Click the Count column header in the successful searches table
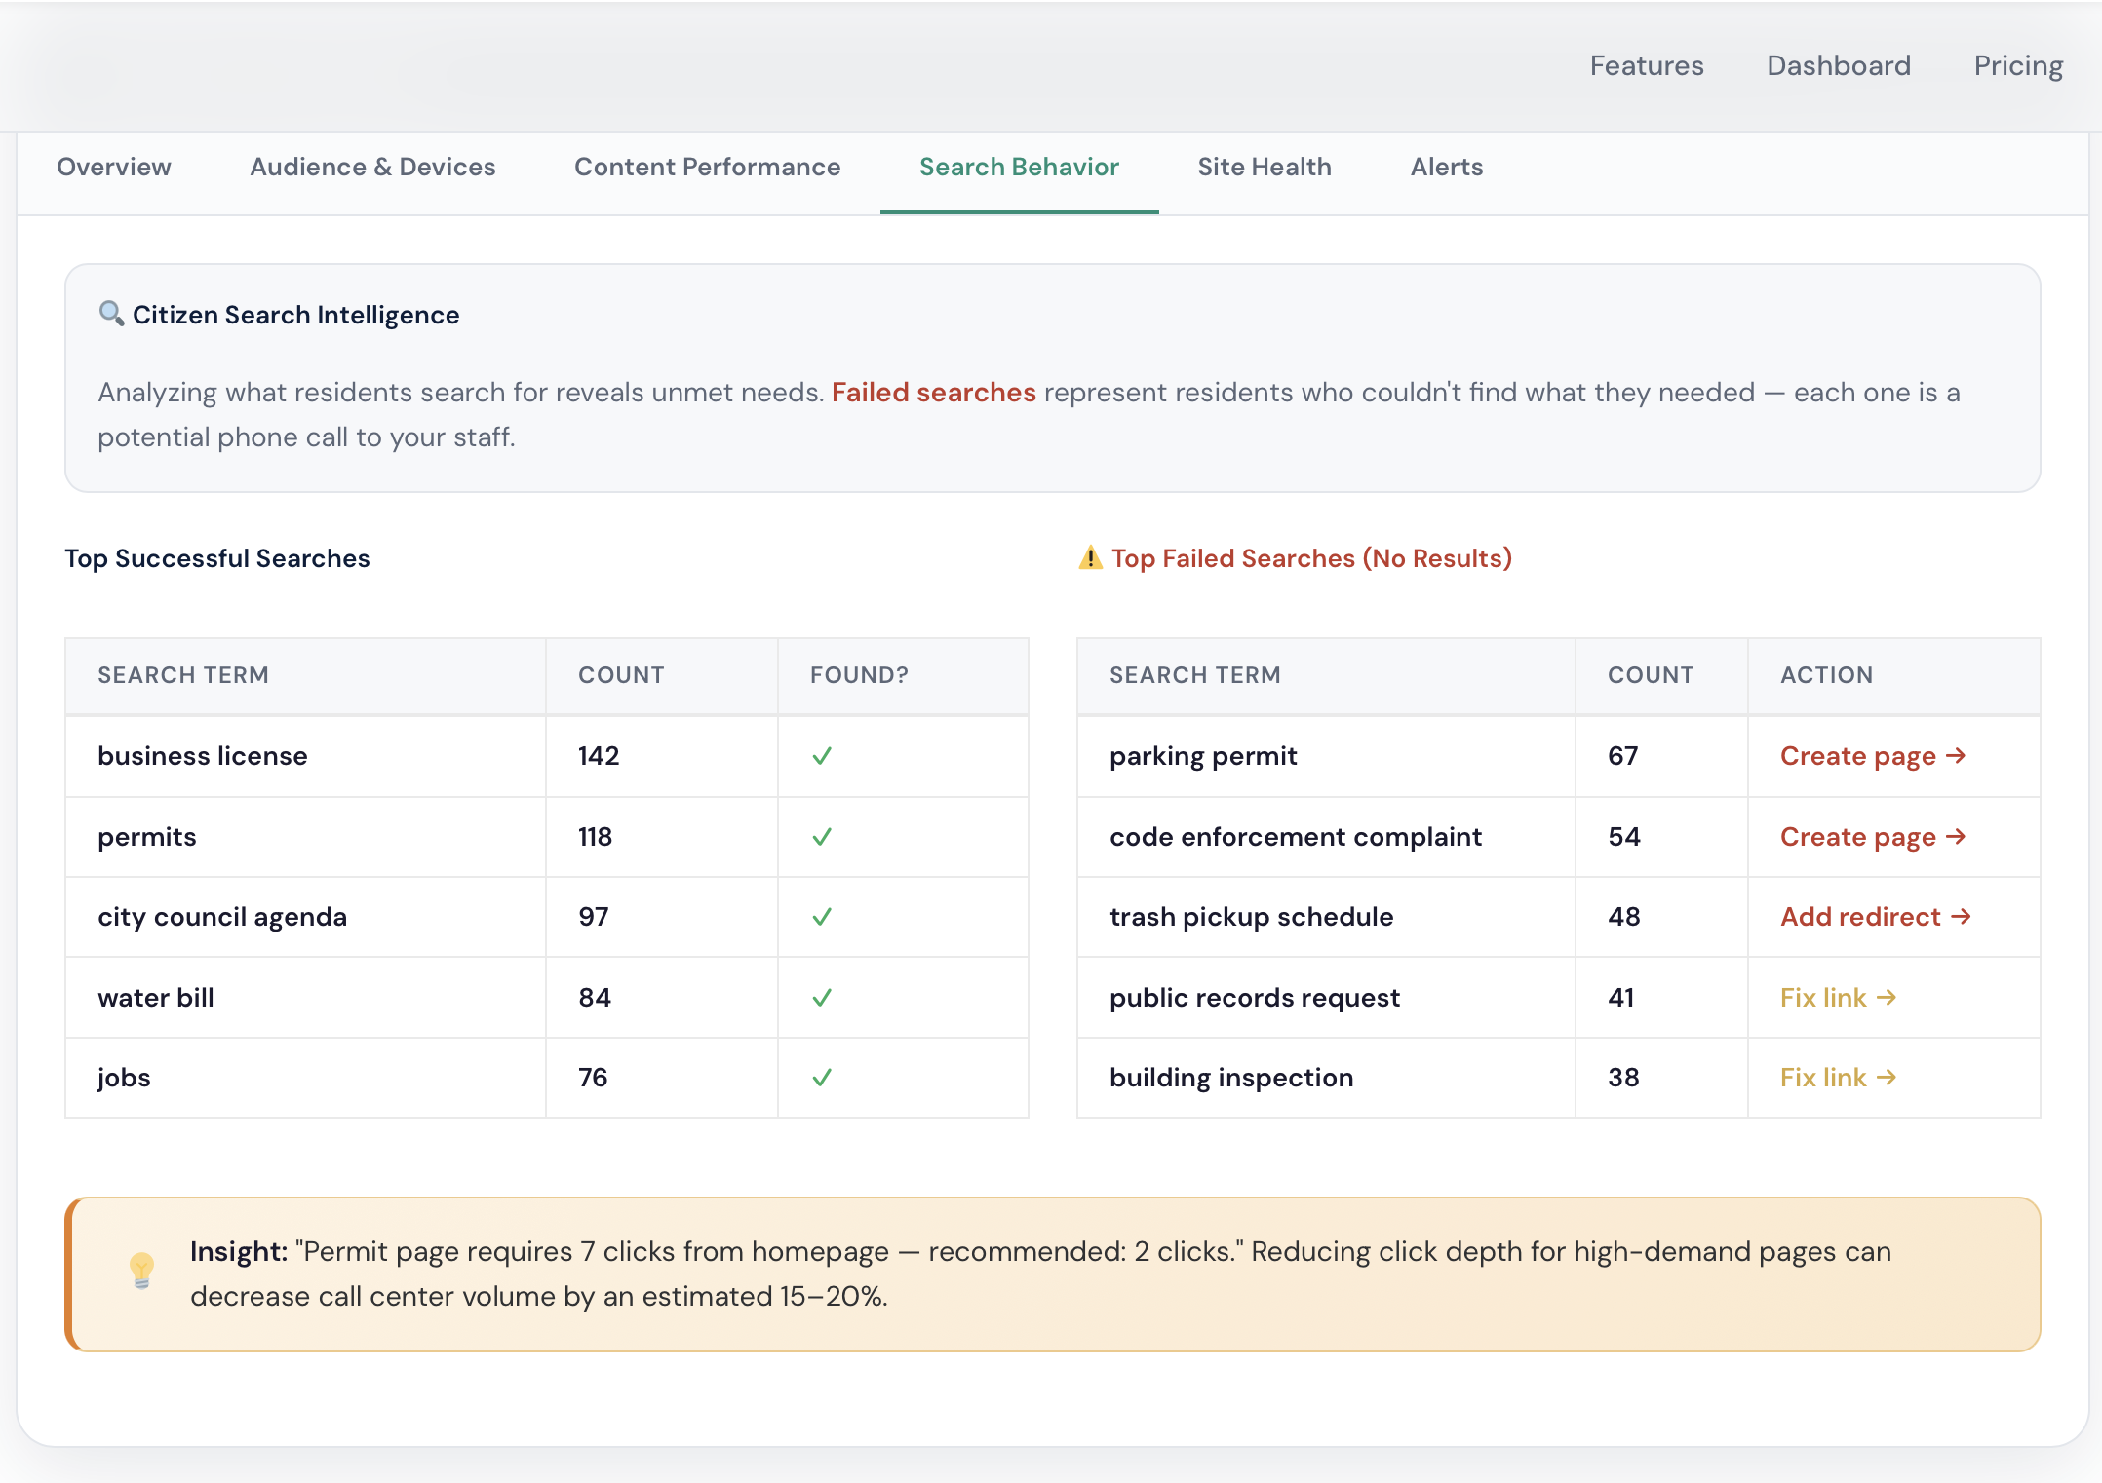Image resolution: width=2102 pixels, height=1483 pixels. click(x=621, y=675)
